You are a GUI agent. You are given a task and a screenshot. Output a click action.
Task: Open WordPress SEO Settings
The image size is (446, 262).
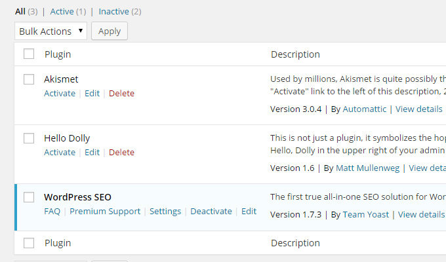pos(165,212)
